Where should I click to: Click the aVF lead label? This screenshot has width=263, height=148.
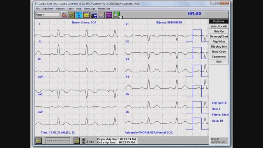pos(40,112)
